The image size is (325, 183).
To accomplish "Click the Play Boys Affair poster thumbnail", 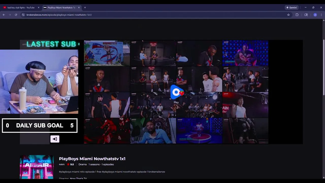I will point(37,167).
